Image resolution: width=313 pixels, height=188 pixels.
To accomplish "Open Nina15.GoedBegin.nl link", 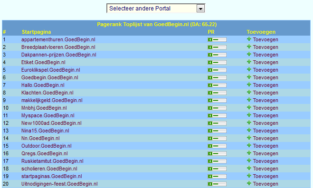I will tap(45, 131).
